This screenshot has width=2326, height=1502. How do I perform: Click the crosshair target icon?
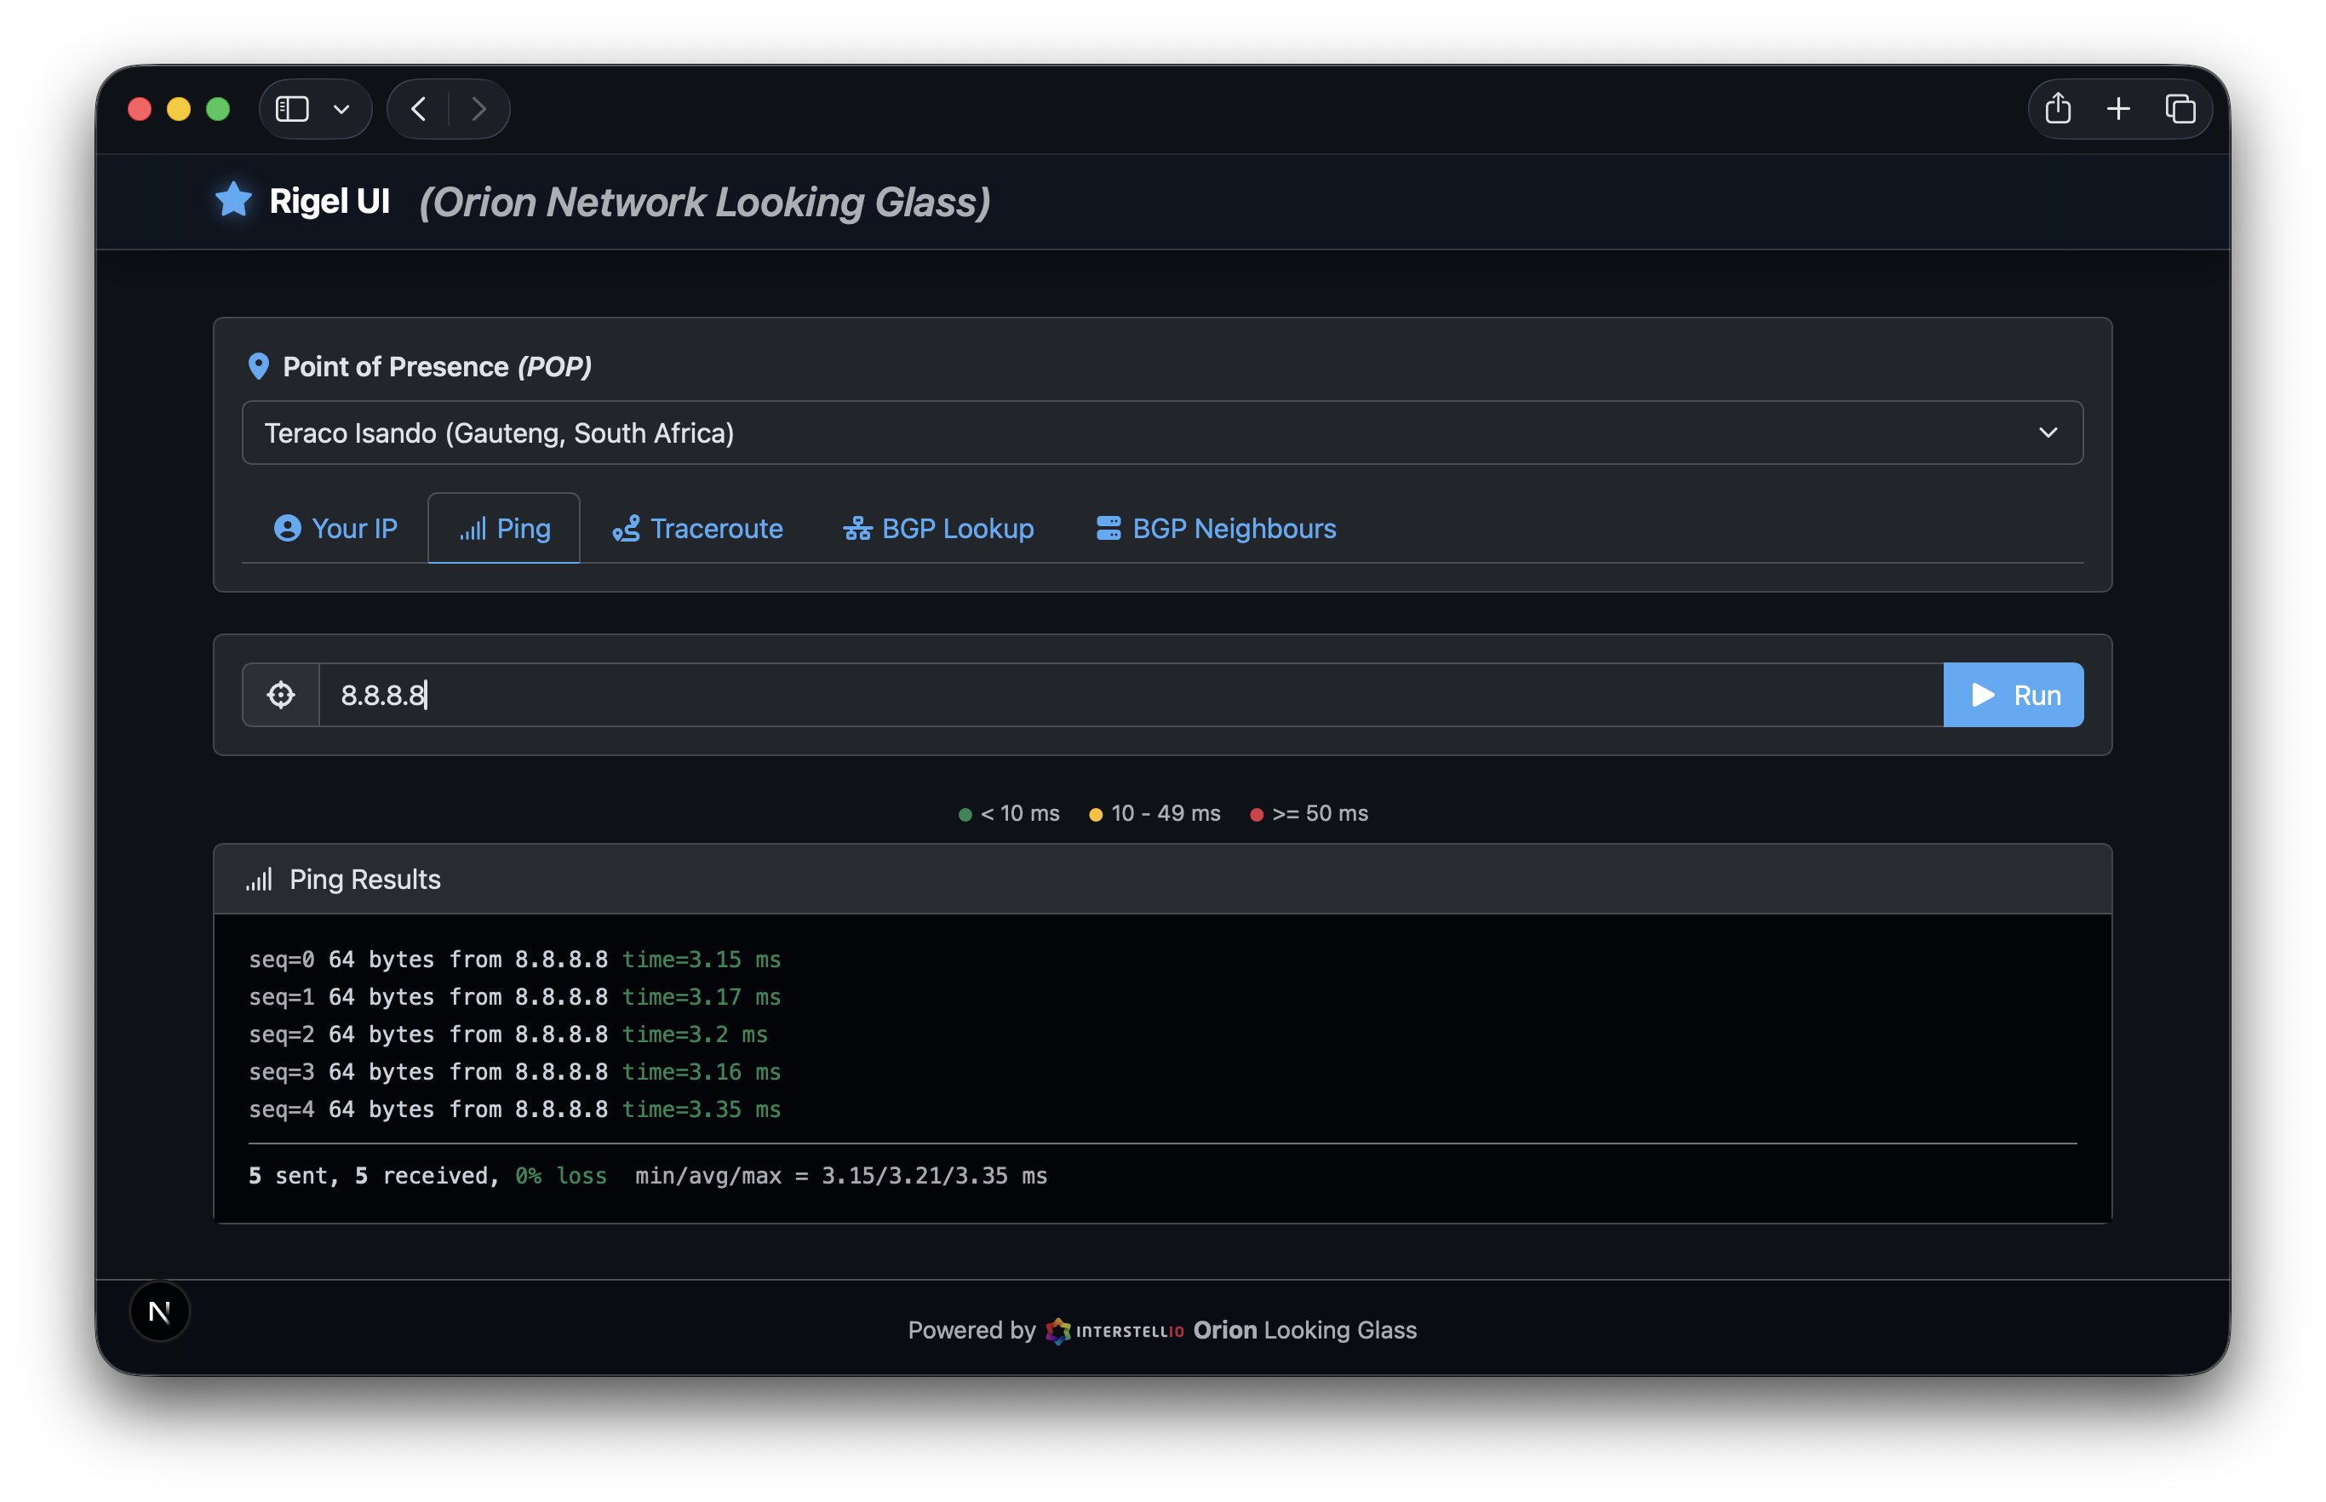(x=281, y=696)
